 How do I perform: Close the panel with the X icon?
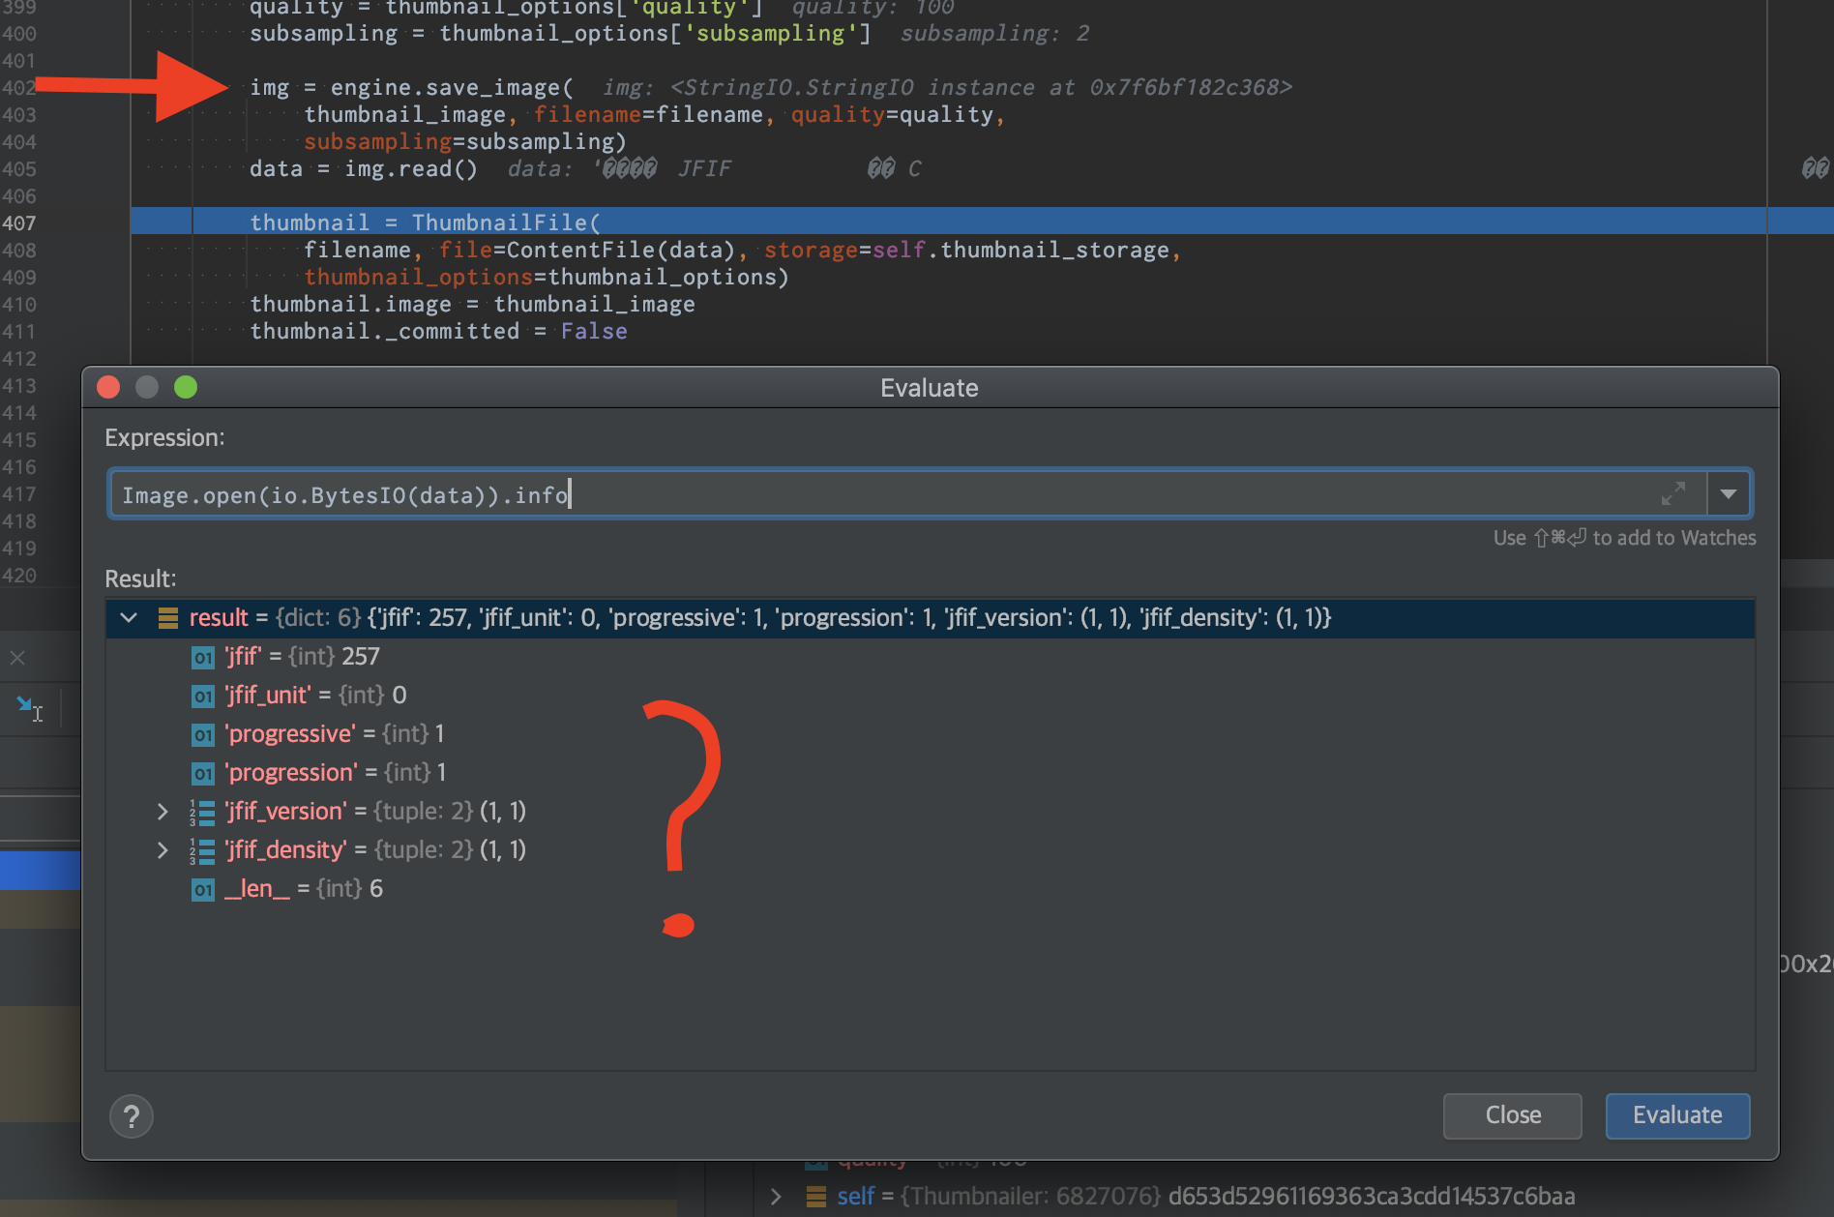[x=17, y=658]
